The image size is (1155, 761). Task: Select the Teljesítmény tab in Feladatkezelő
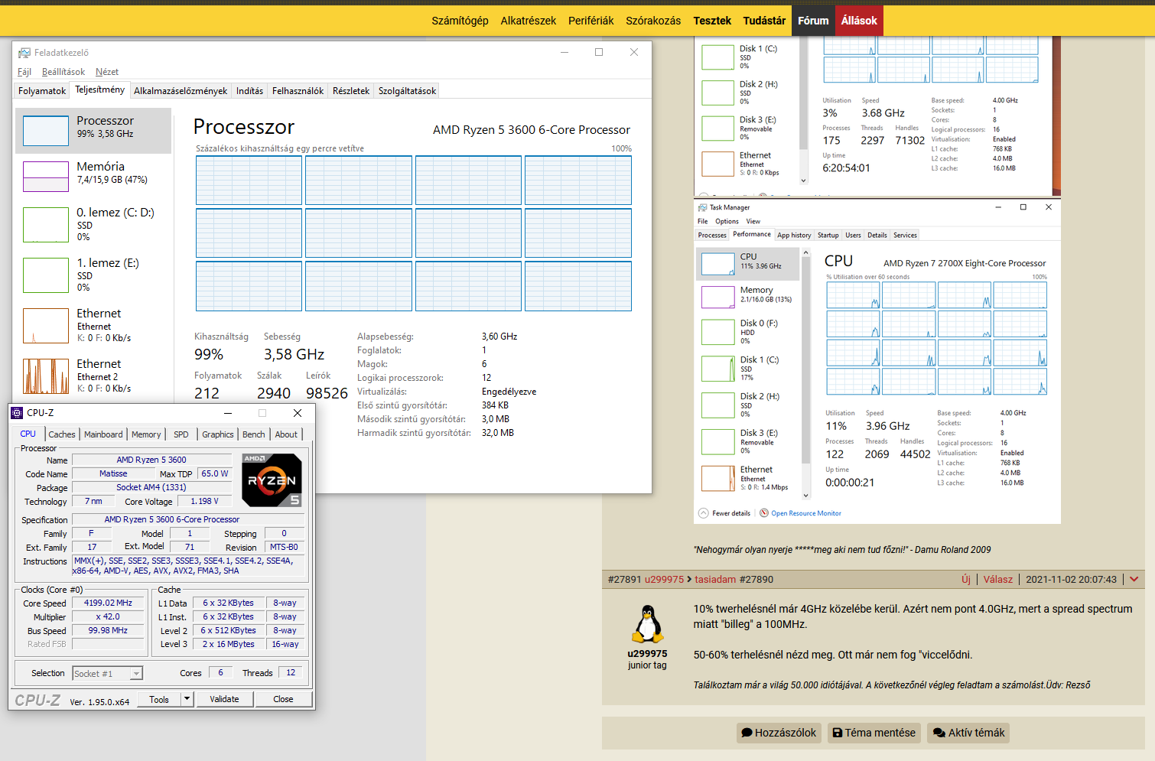click(99, 89)
